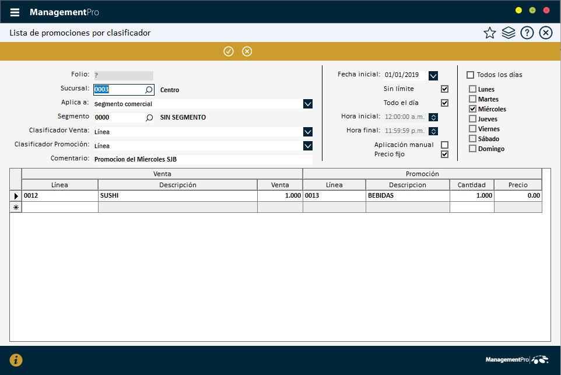Click the Folio field

tap(124, 75)
